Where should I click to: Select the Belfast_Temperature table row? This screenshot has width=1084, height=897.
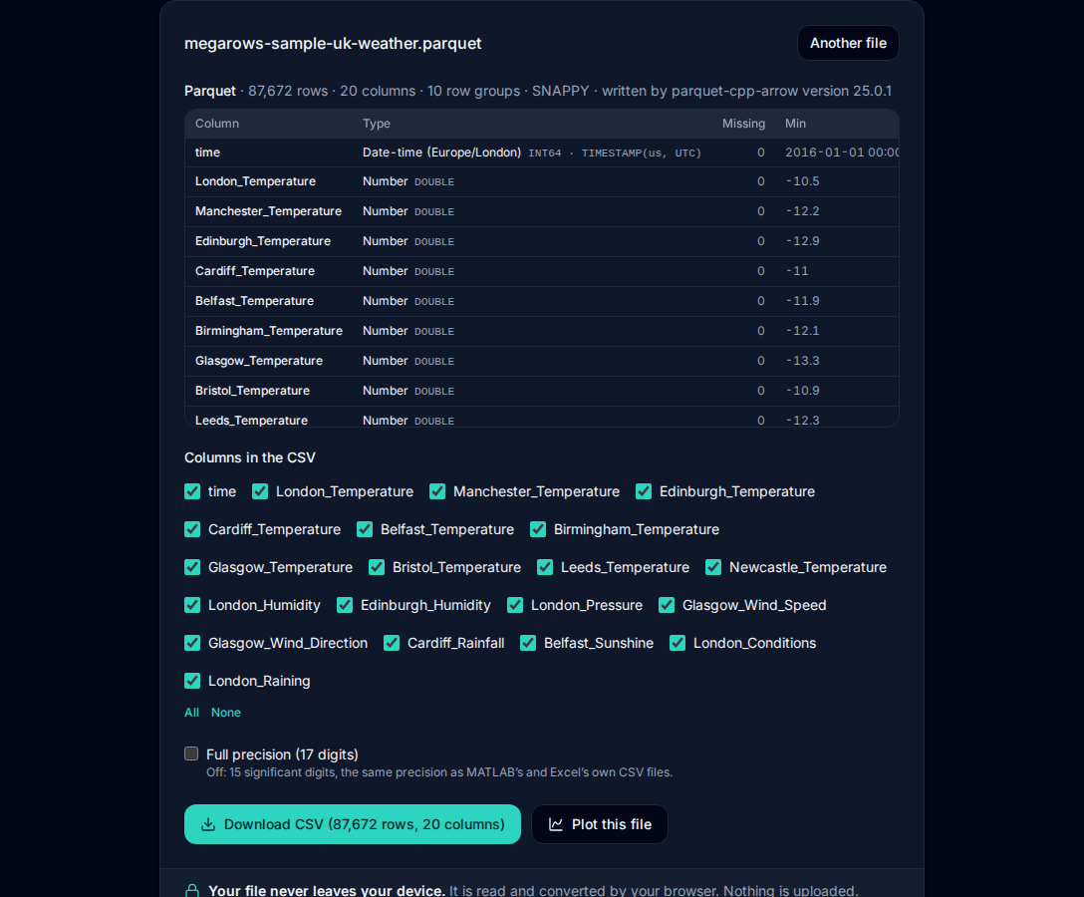click(542, 301)
